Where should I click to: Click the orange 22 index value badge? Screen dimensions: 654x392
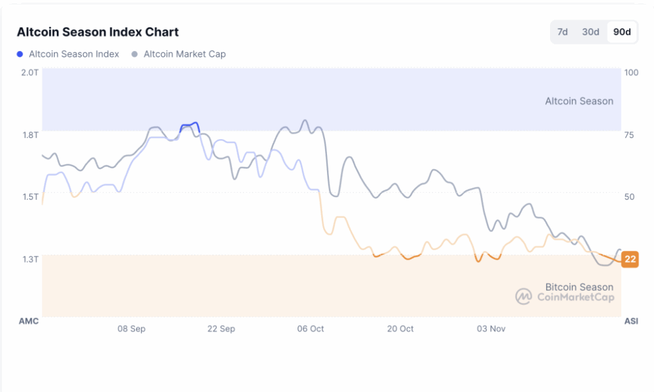pyautogui.click(x=629, y=259)
